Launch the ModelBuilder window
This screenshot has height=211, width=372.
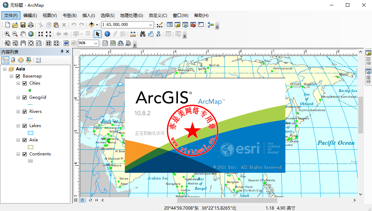tap(211, 25)
